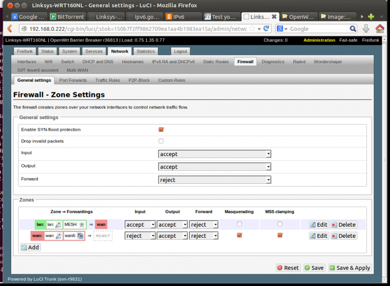
Task: Disable SYN-flood protection
Action: [x=161, y=129]
